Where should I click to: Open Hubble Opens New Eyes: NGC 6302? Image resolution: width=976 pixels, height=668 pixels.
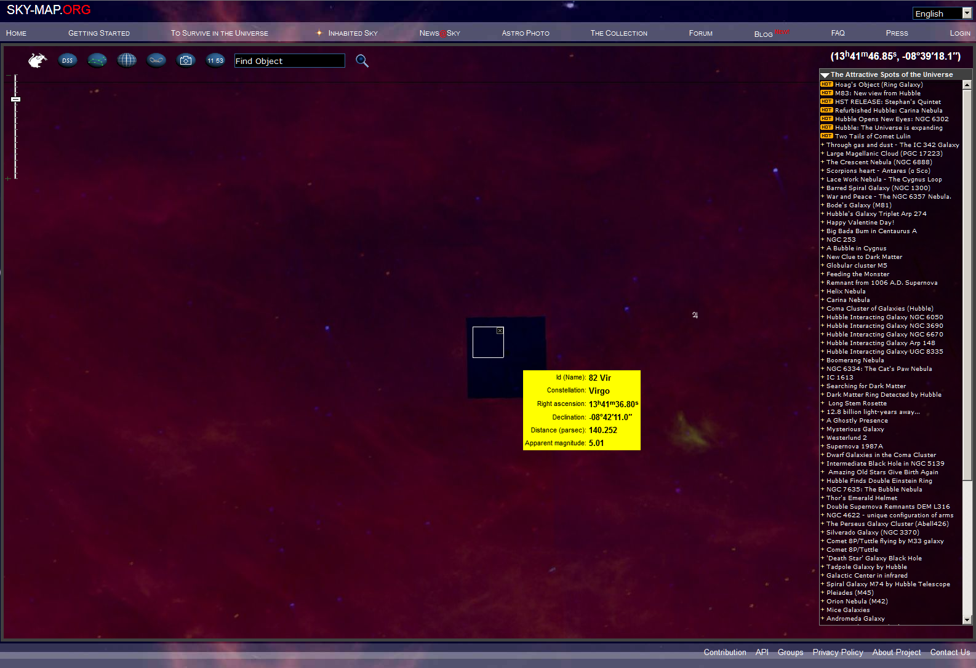click(892, 119)
